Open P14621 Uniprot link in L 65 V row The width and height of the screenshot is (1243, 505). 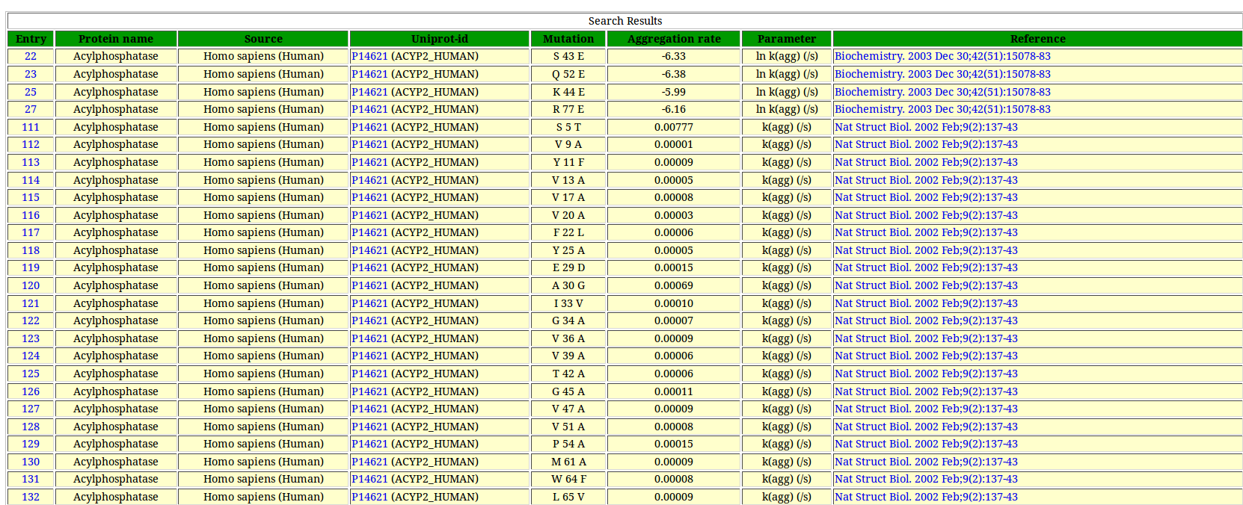(x=369, y=497)
